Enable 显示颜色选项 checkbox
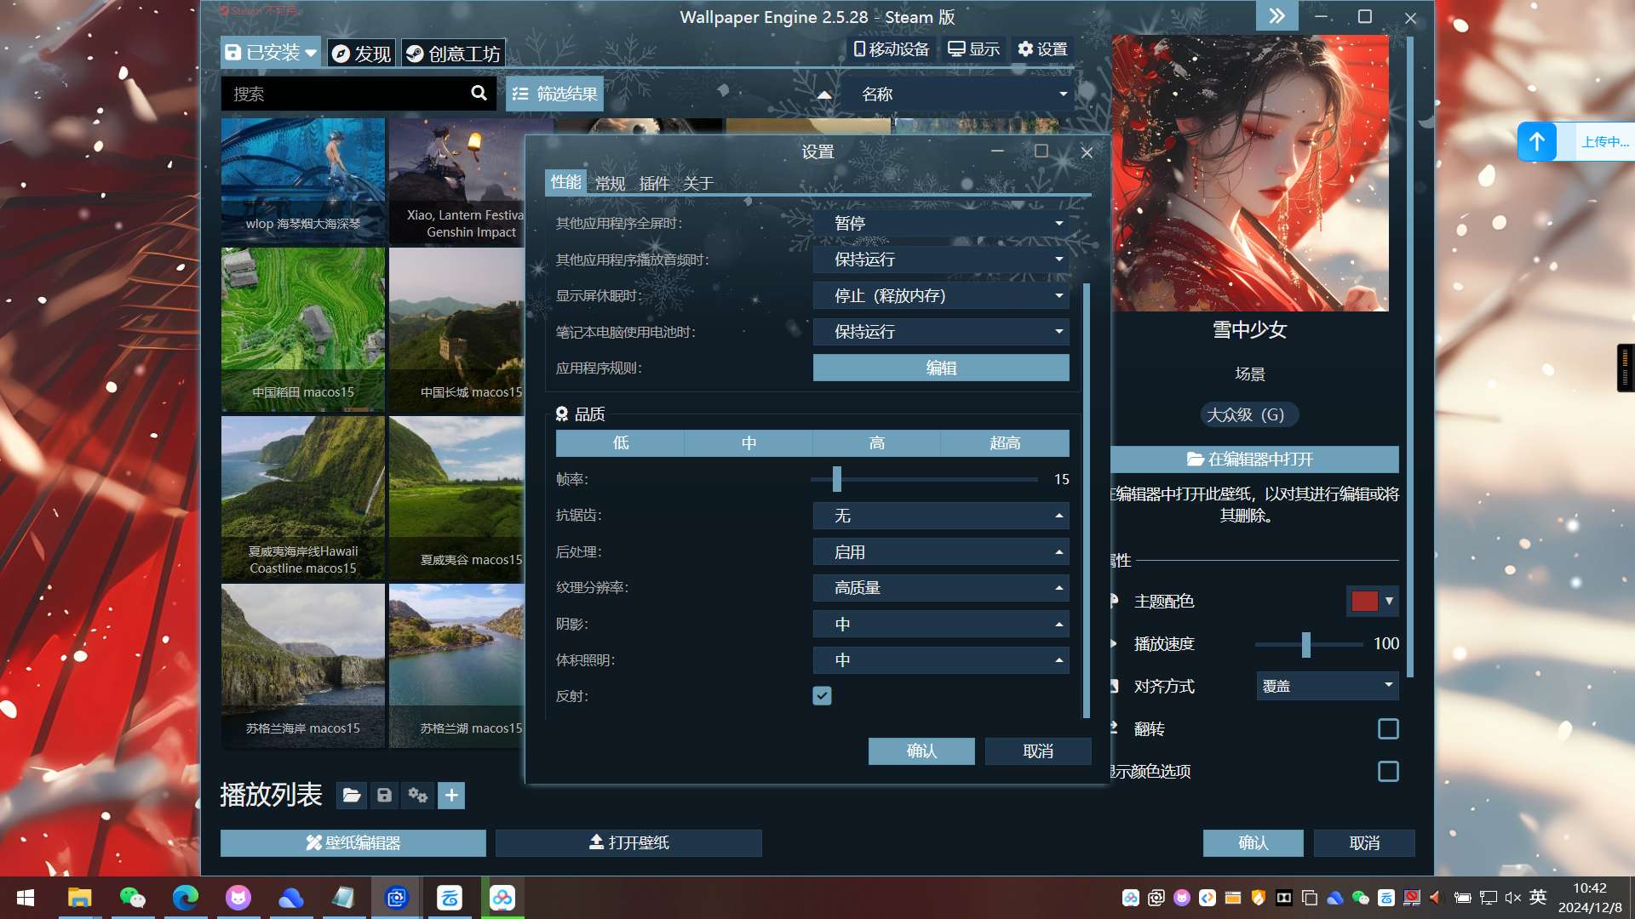 click(1388, 772)
